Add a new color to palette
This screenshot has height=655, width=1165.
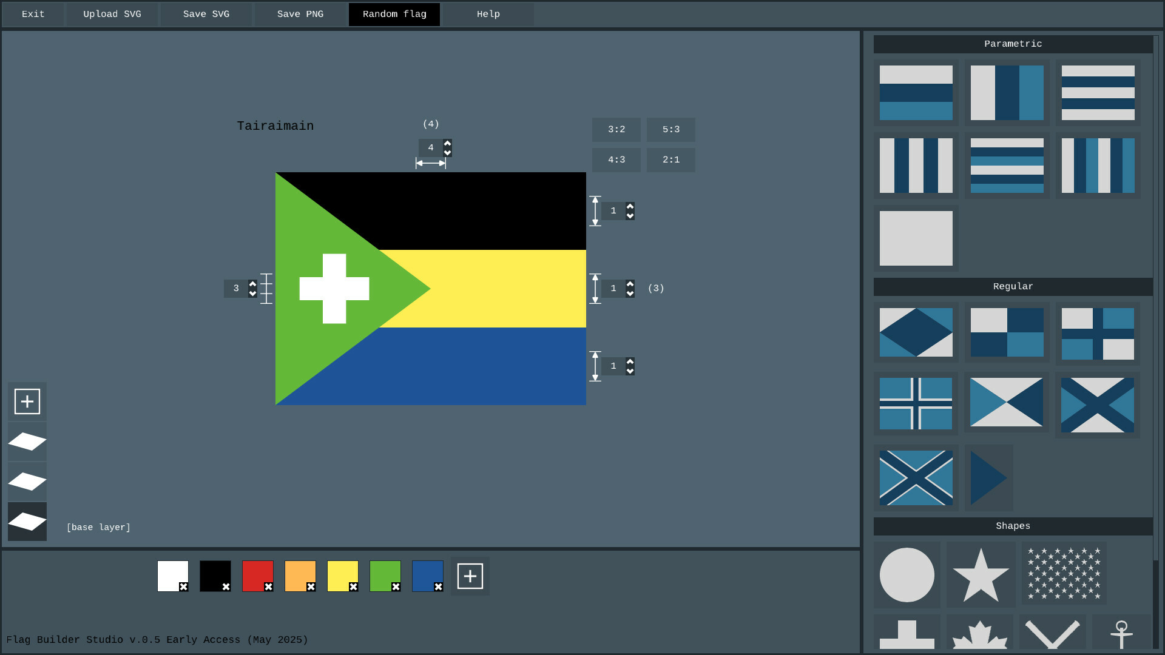(x=470, y=576)
